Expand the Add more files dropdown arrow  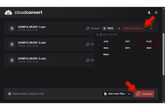[129, 94]
